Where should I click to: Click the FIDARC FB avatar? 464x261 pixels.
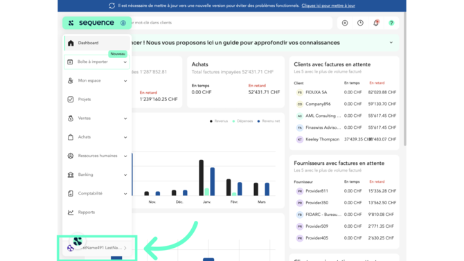pos(300,215)
